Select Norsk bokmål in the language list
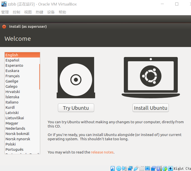This screenshot has width=191, height=171. (22, 133)
